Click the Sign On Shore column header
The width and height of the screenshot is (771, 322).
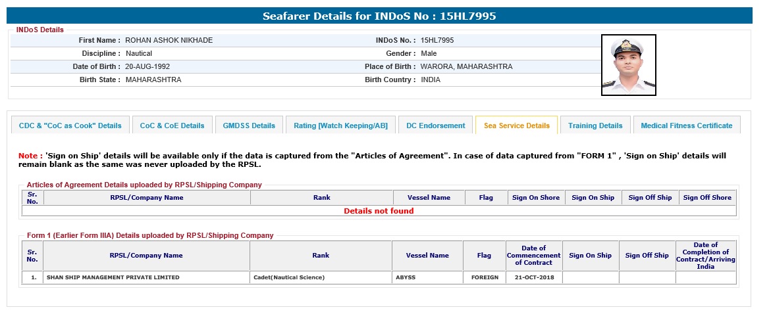(535, 197)
